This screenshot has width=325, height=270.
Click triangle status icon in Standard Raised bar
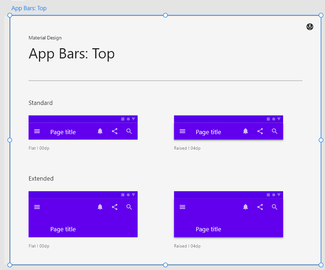pyautogui.click(x=279, y=119)
